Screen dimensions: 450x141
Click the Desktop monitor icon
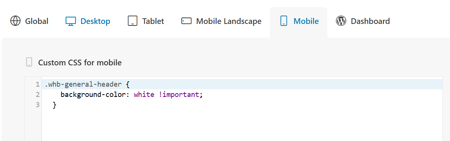[71, 21]
